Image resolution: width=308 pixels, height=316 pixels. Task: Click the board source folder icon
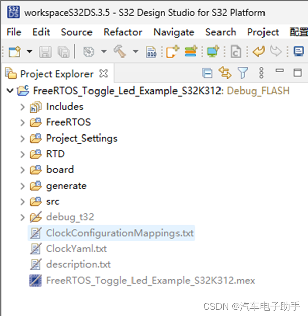pyautogui.click(x=36, y=170)
